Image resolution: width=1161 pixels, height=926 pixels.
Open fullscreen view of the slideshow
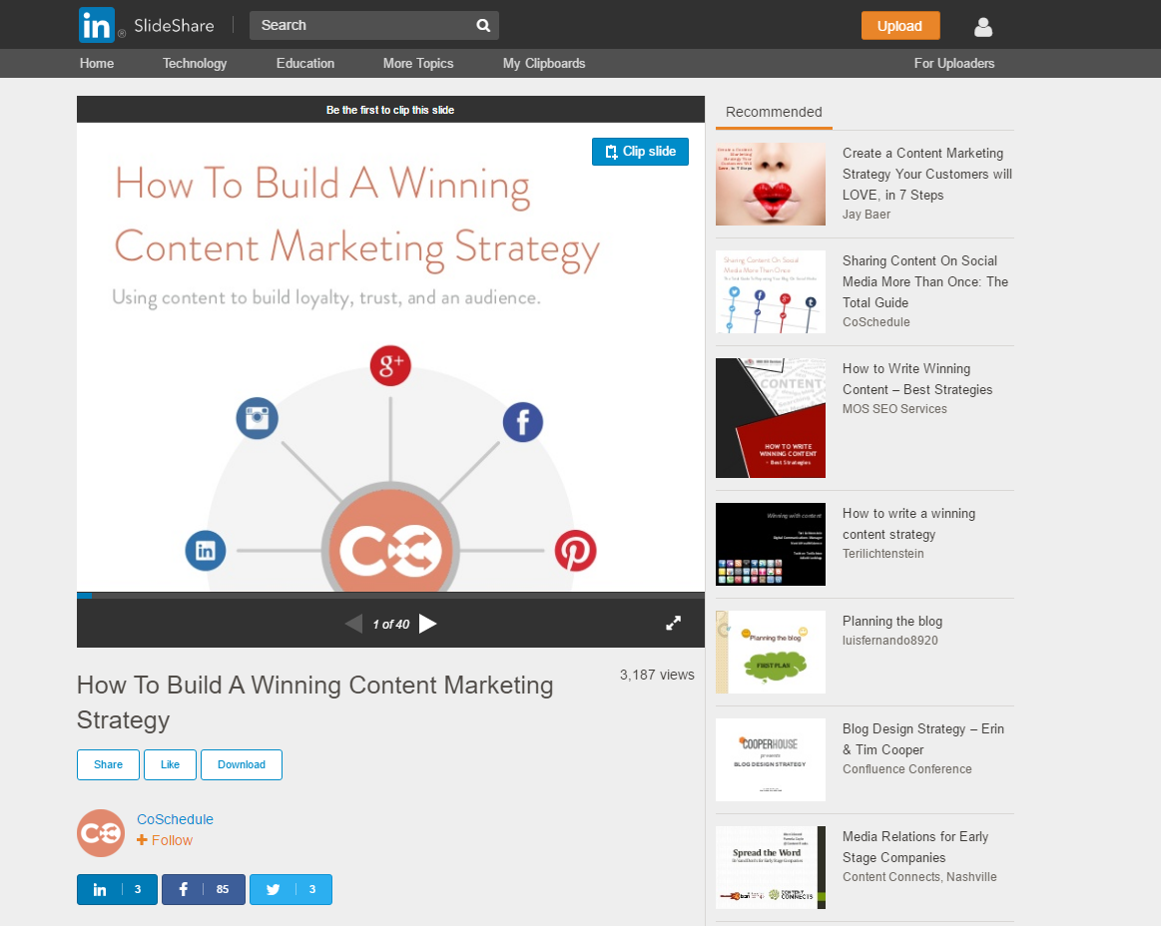pos(674,622)
